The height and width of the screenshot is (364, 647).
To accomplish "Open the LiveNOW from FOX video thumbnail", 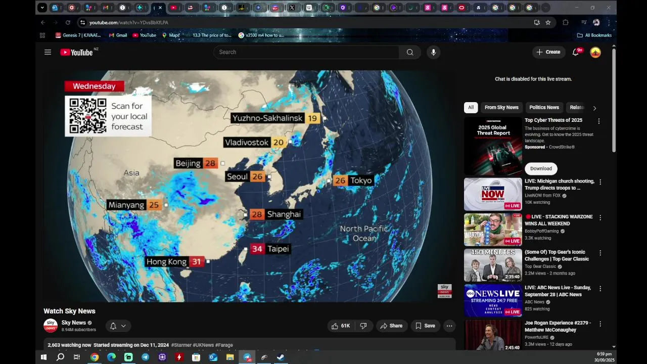I will tap(493, 194).
